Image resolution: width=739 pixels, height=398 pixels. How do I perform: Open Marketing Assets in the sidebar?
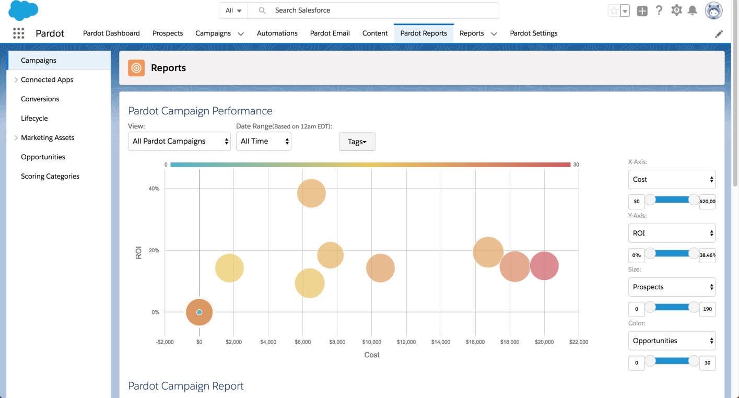click(48, 137)
